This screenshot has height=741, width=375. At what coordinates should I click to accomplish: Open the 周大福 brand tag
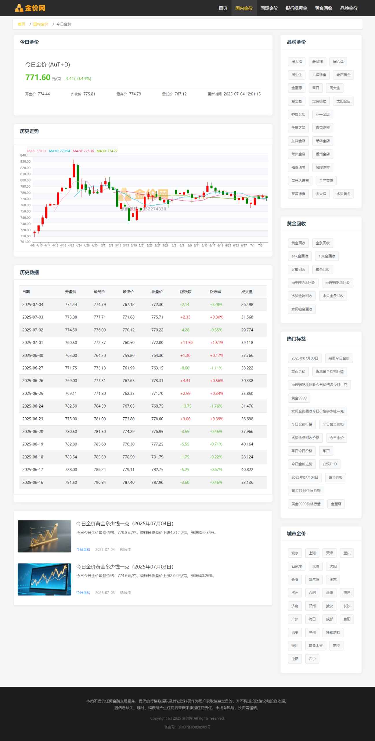click(x=296, y=62)
